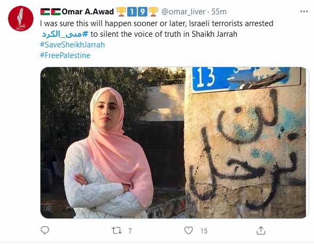View the retweet count of 7
The image size is (314, 244).
(130, 231)
